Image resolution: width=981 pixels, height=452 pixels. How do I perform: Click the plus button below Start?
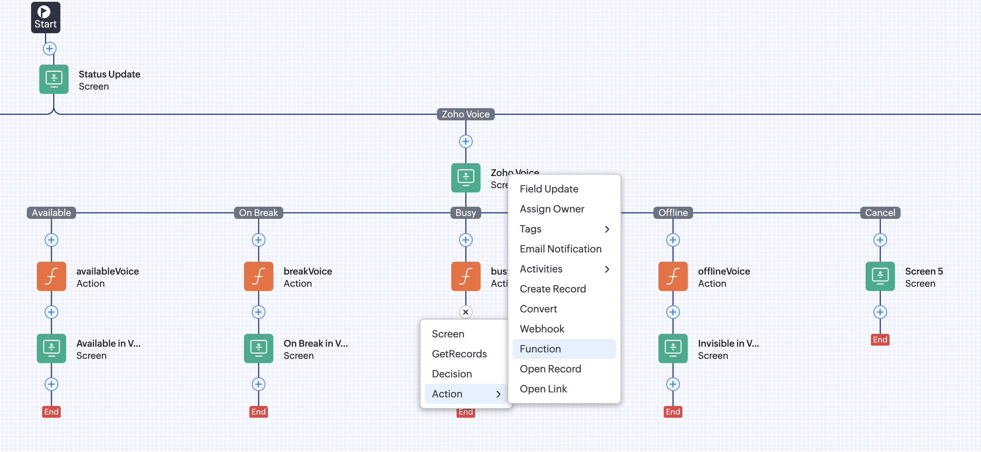tap(50, 49)
